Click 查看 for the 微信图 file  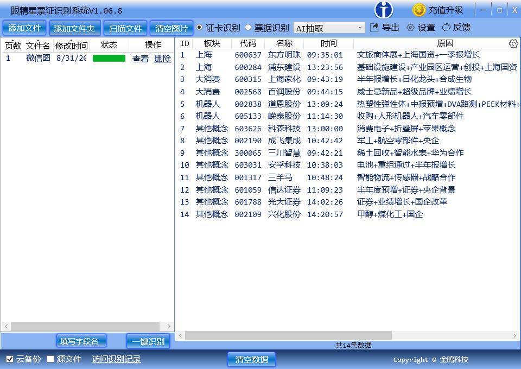(x=141, y=59)
